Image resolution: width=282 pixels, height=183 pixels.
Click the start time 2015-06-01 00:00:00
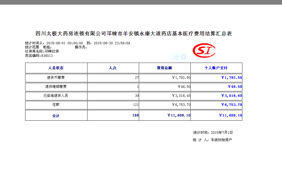(64, 43)
